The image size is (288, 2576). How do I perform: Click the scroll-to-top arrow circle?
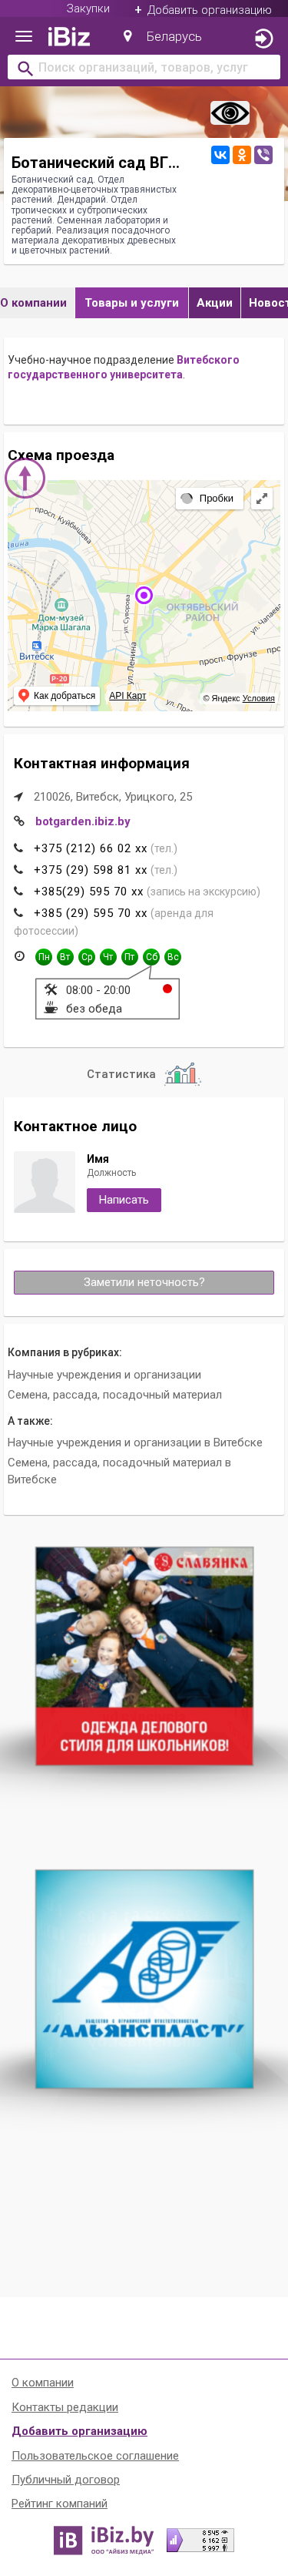(25, 479)
